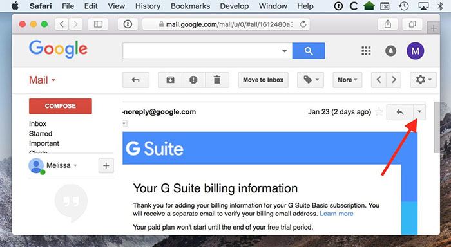Click the 1Password extension toolbar button
This screenshot has width=451, height=247.
tap(128, 24)
